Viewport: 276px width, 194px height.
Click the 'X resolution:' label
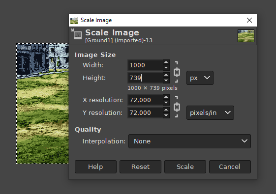tap(103, 100)
